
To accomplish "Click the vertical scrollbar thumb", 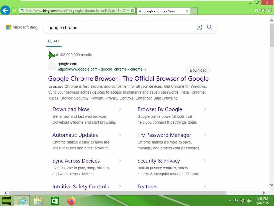I will click(272, 36).
